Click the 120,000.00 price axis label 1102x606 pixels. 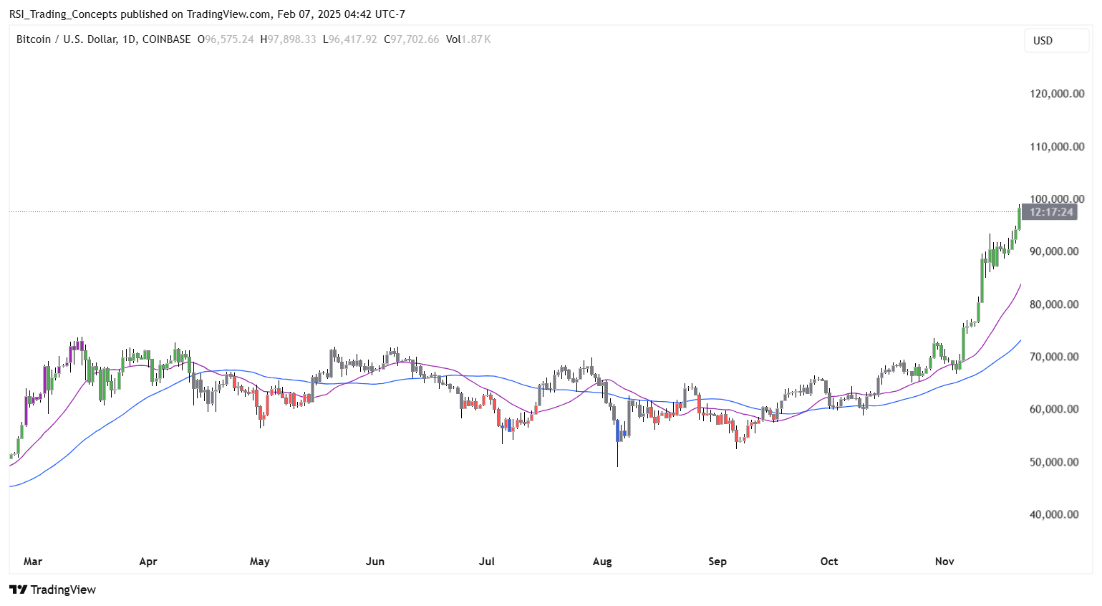click(x=1057, y=94)
